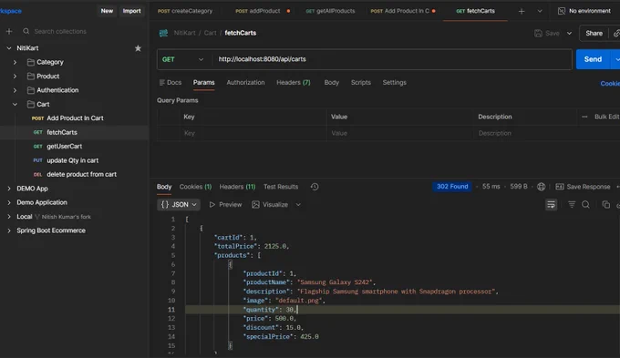Click the query param Key input field
The height and width of the screenshot is (358, 620).
pyautogui.click(x=253, y=134)
